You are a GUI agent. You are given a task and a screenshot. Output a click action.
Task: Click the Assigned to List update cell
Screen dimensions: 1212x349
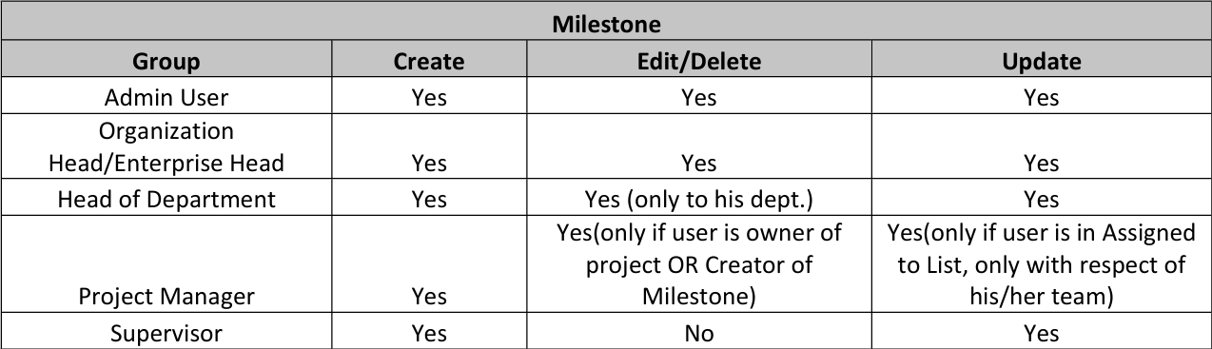1041,264
